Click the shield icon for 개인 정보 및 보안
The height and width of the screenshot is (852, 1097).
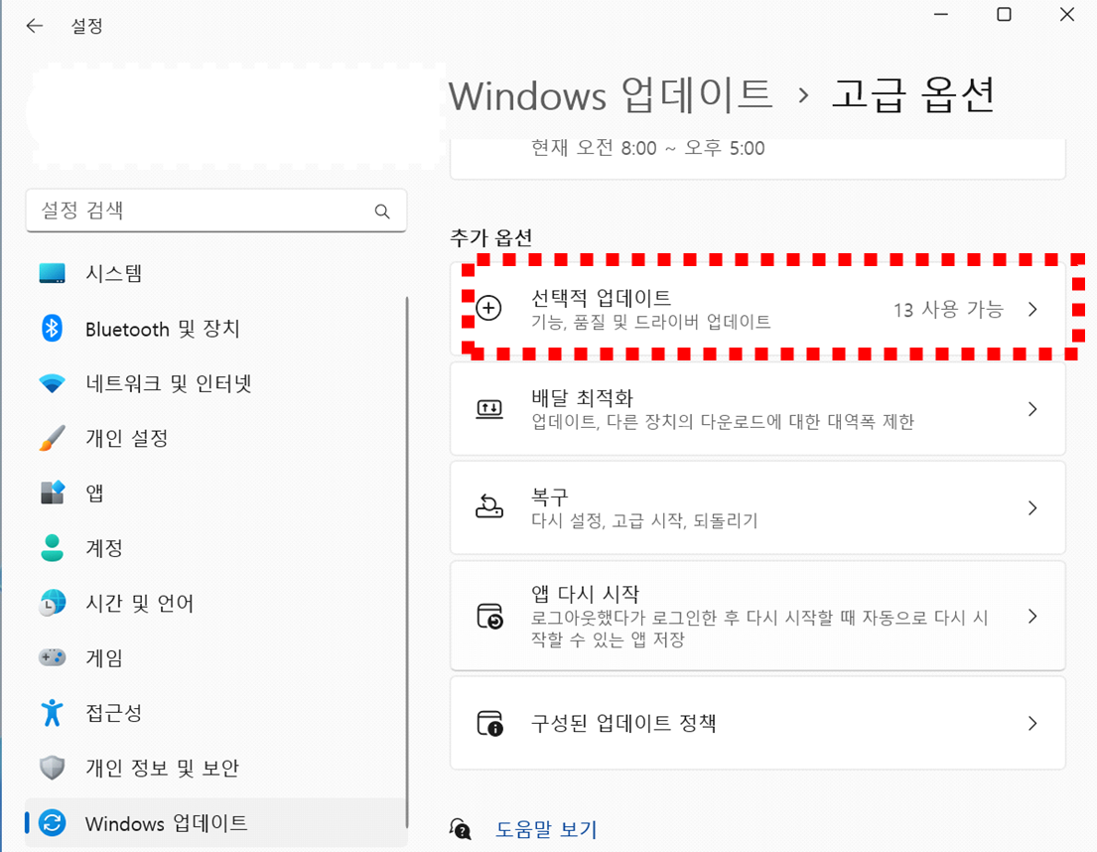click(53, 768)
